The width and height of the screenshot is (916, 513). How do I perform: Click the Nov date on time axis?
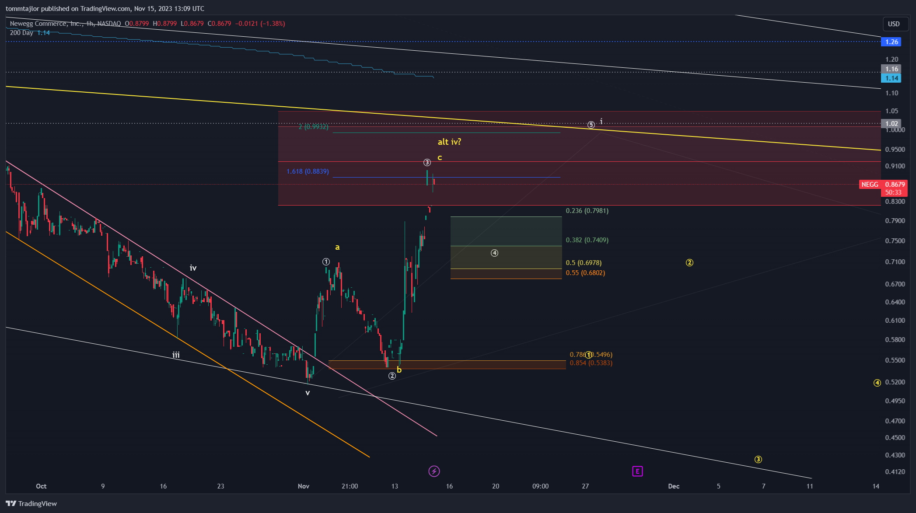click(x=304, y=486)
